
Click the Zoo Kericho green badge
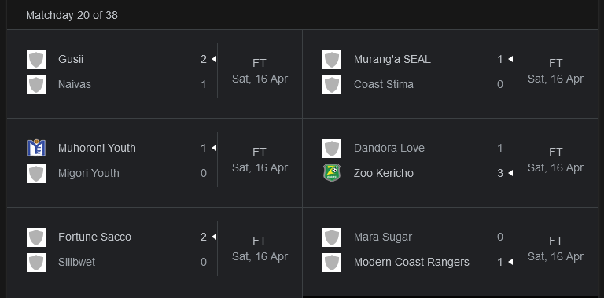pyautogui.click(x=332, y=173)
